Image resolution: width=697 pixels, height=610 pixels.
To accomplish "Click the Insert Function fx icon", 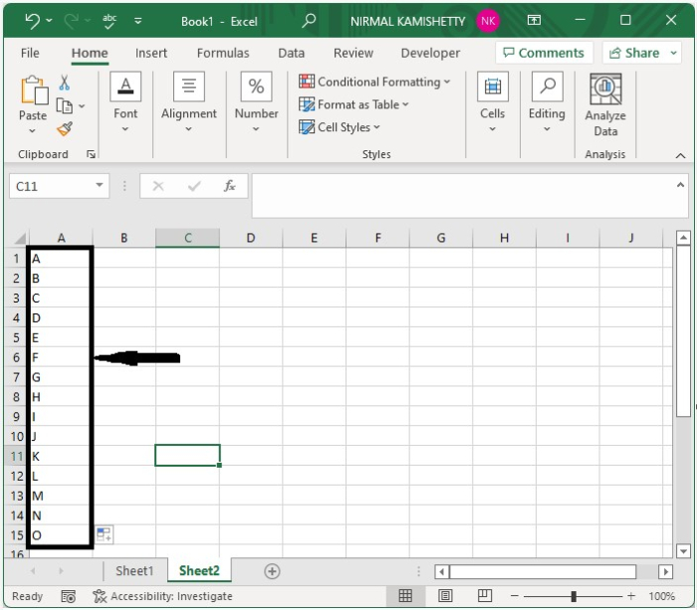I will (229, 186).
